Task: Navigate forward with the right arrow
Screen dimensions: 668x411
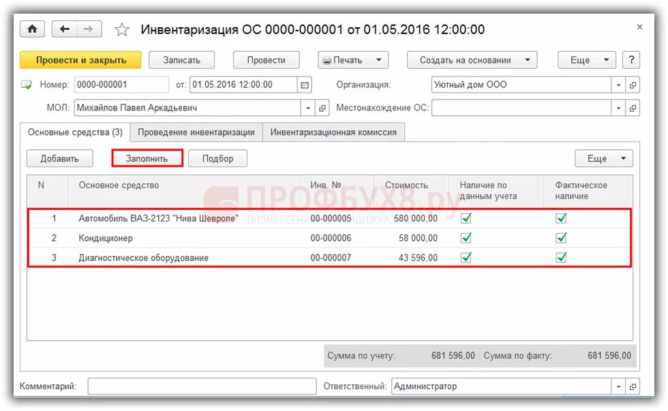Action: pyautogui.click(x=89, y=29)
